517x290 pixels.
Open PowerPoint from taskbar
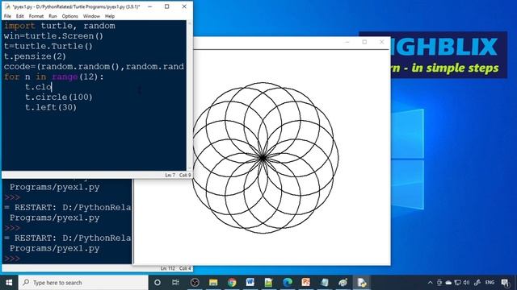point(305,283)
